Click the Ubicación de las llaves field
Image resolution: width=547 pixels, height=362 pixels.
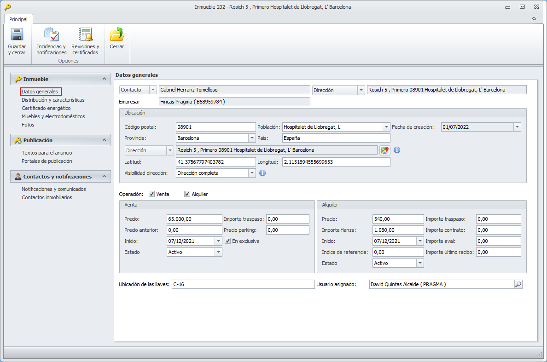[243, 284]
